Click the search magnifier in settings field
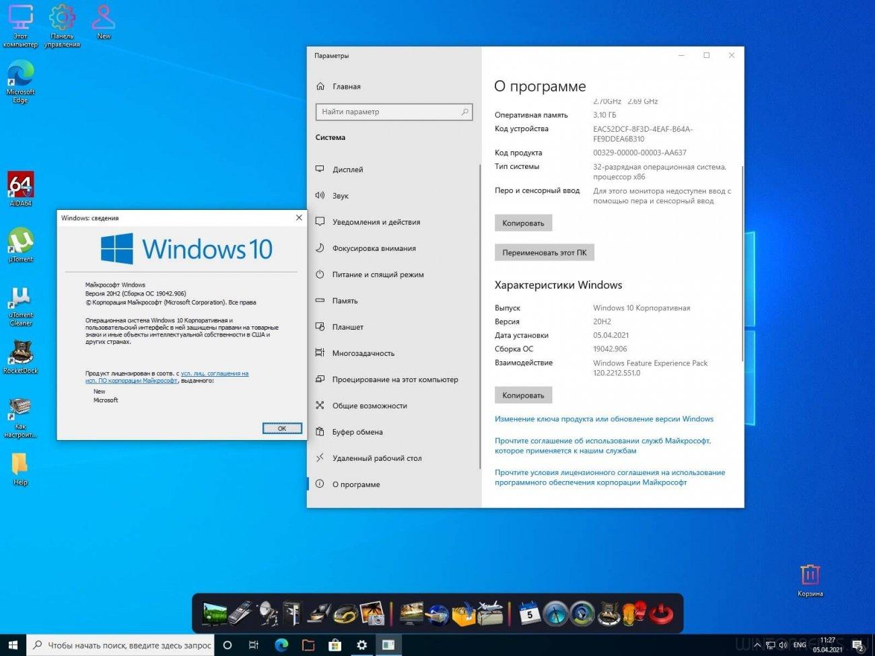This screenshot has height=656, width=875. 464,112
